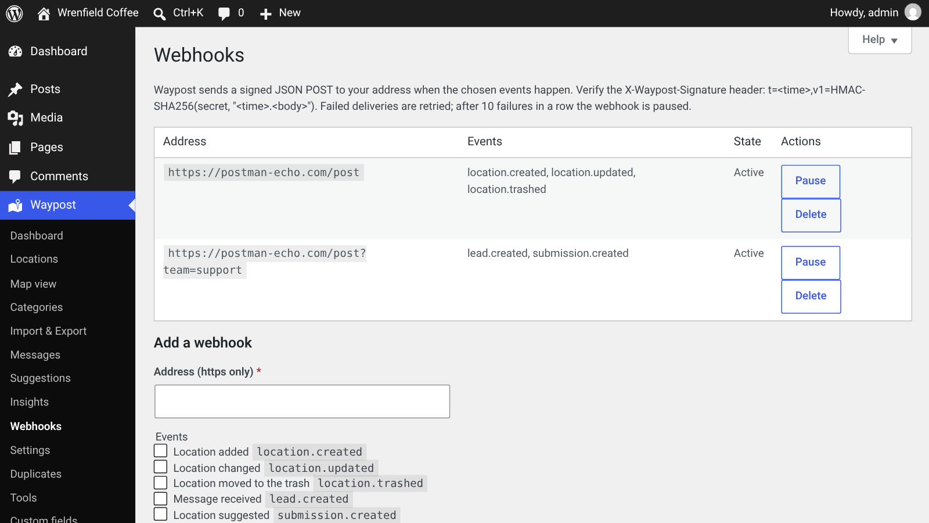Click the State column header
929x523 pixels.
click(x=747, y=142)
